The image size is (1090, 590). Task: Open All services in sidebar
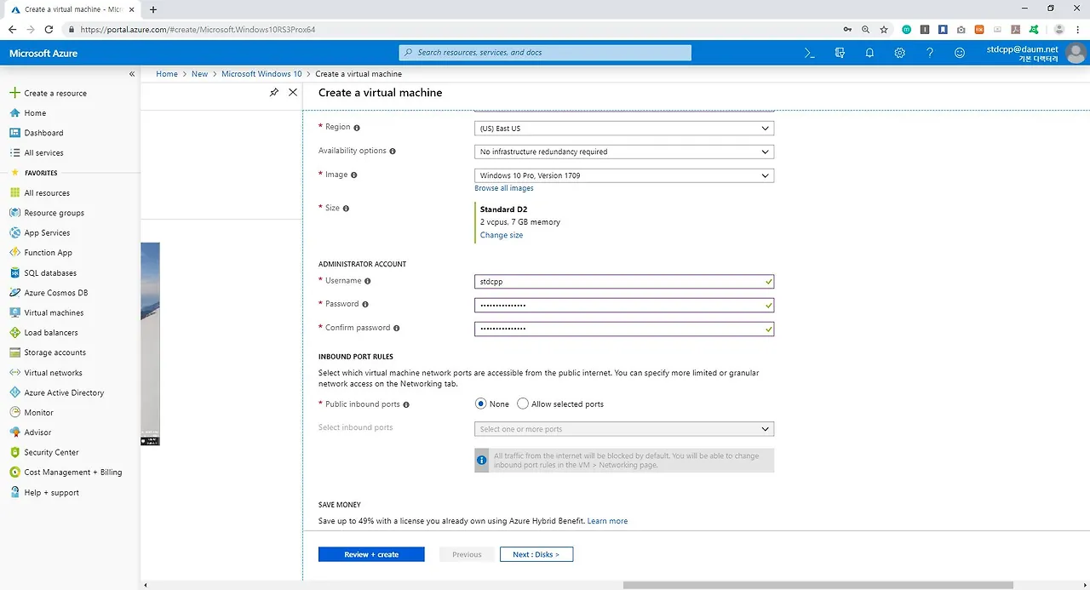[x=43, y=152]
